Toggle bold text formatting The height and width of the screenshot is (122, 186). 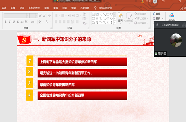[x=6, y=22]
